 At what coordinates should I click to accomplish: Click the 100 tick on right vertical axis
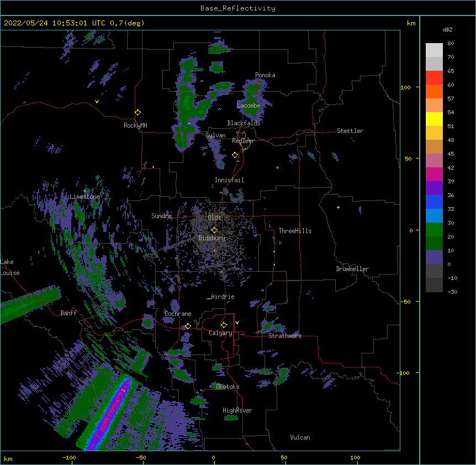coord(405,87)
